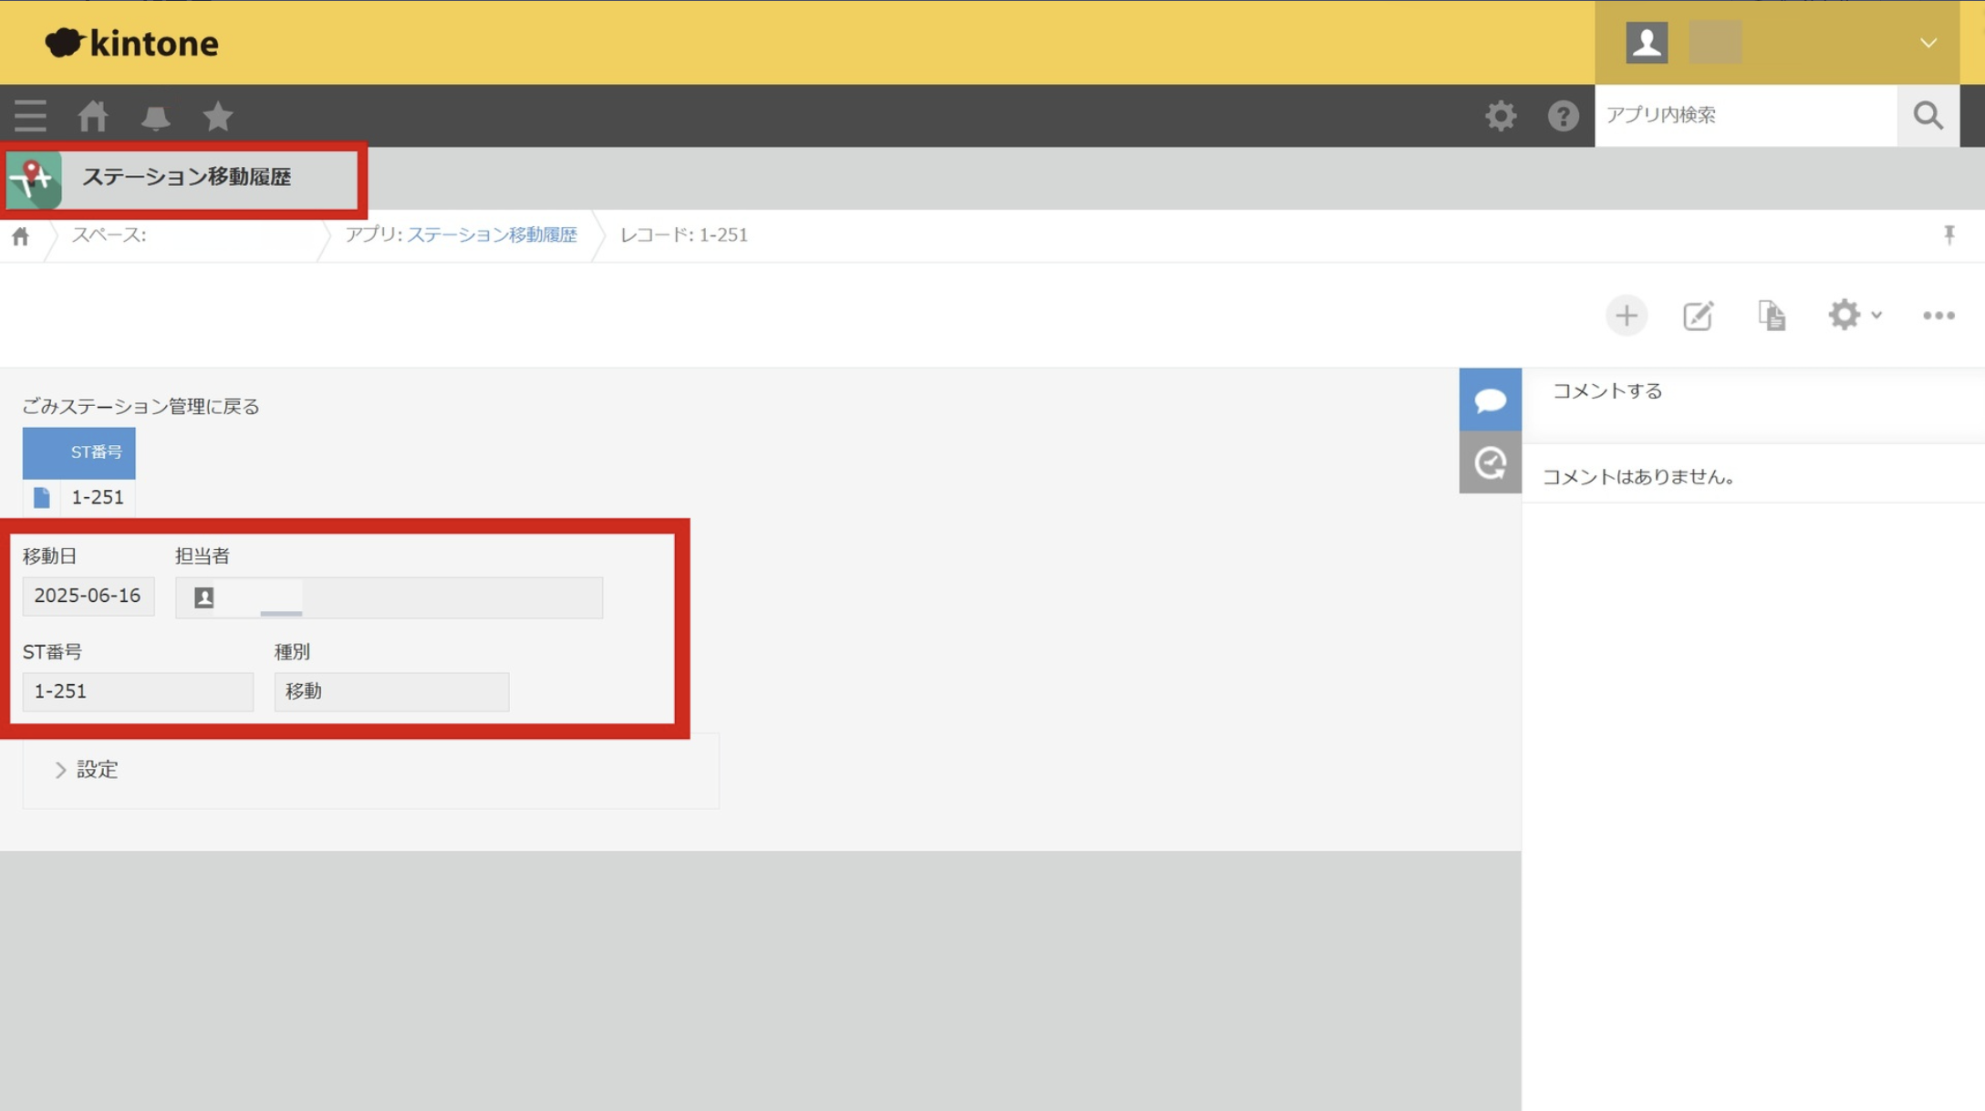
Task: Click ごみステーション管理に戻る link
Action: (140, 407)
